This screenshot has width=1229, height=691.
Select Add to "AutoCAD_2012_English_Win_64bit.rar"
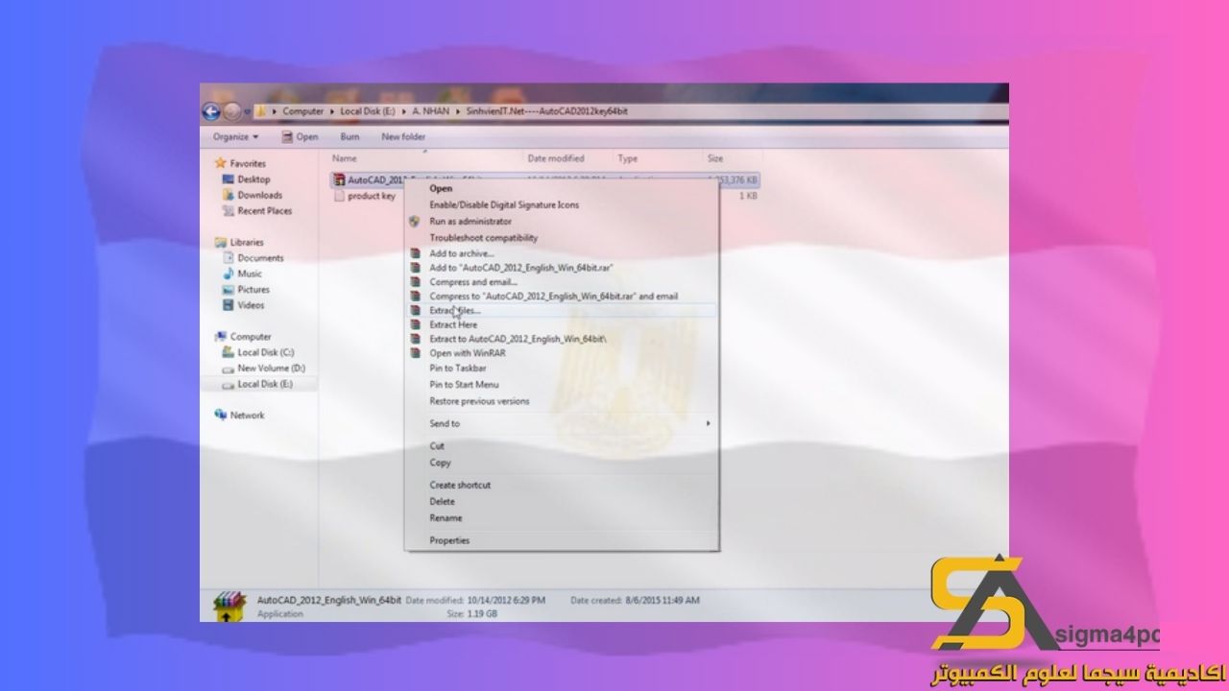click(521, 268)
